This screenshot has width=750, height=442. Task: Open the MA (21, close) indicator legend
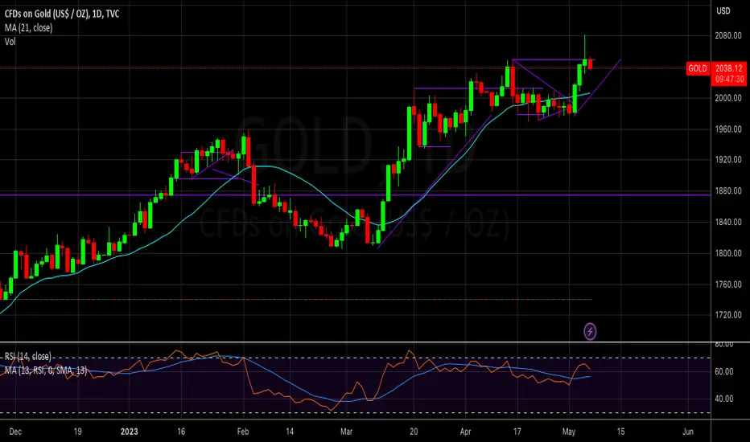[x=28, y=27]
